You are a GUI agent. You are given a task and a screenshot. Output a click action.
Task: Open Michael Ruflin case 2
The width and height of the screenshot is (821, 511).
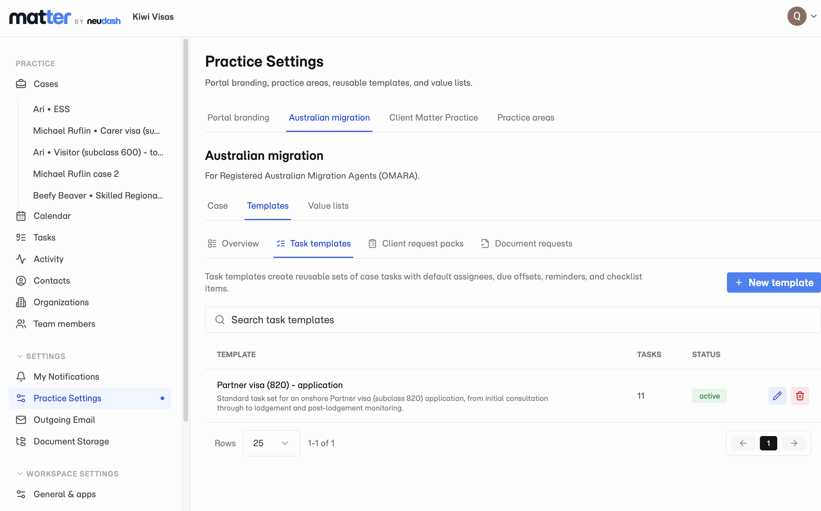click(x=76, y=174)
